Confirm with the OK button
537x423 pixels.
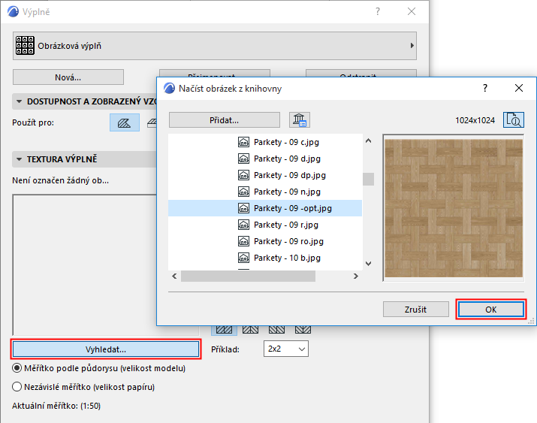(490, 310)
